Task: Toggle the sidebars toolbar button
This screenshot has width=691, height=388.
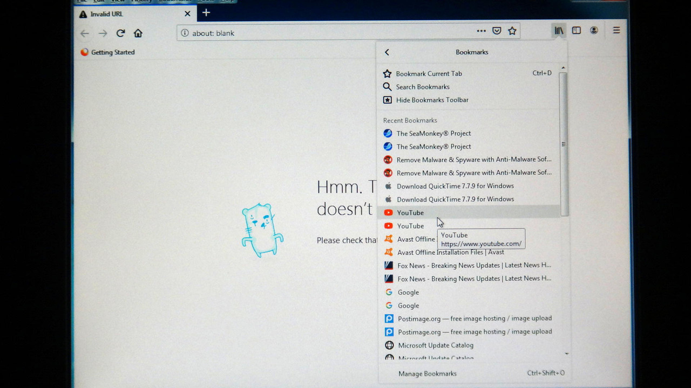Action: [x=577, y=31]
